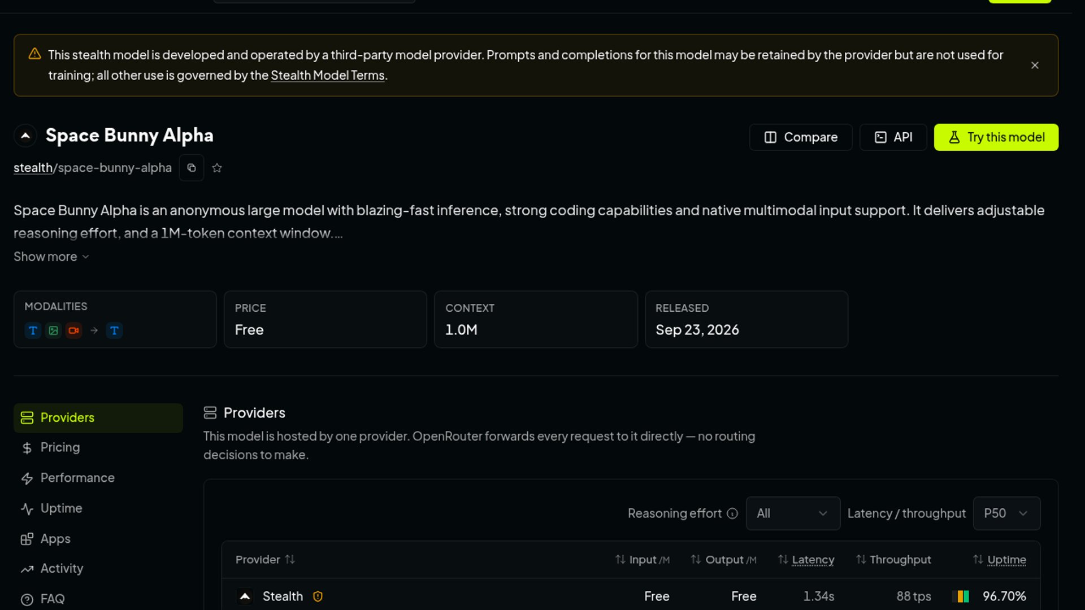Go to Performance section
Viewport: 1085px width, 610px height.
click(98, 478)
